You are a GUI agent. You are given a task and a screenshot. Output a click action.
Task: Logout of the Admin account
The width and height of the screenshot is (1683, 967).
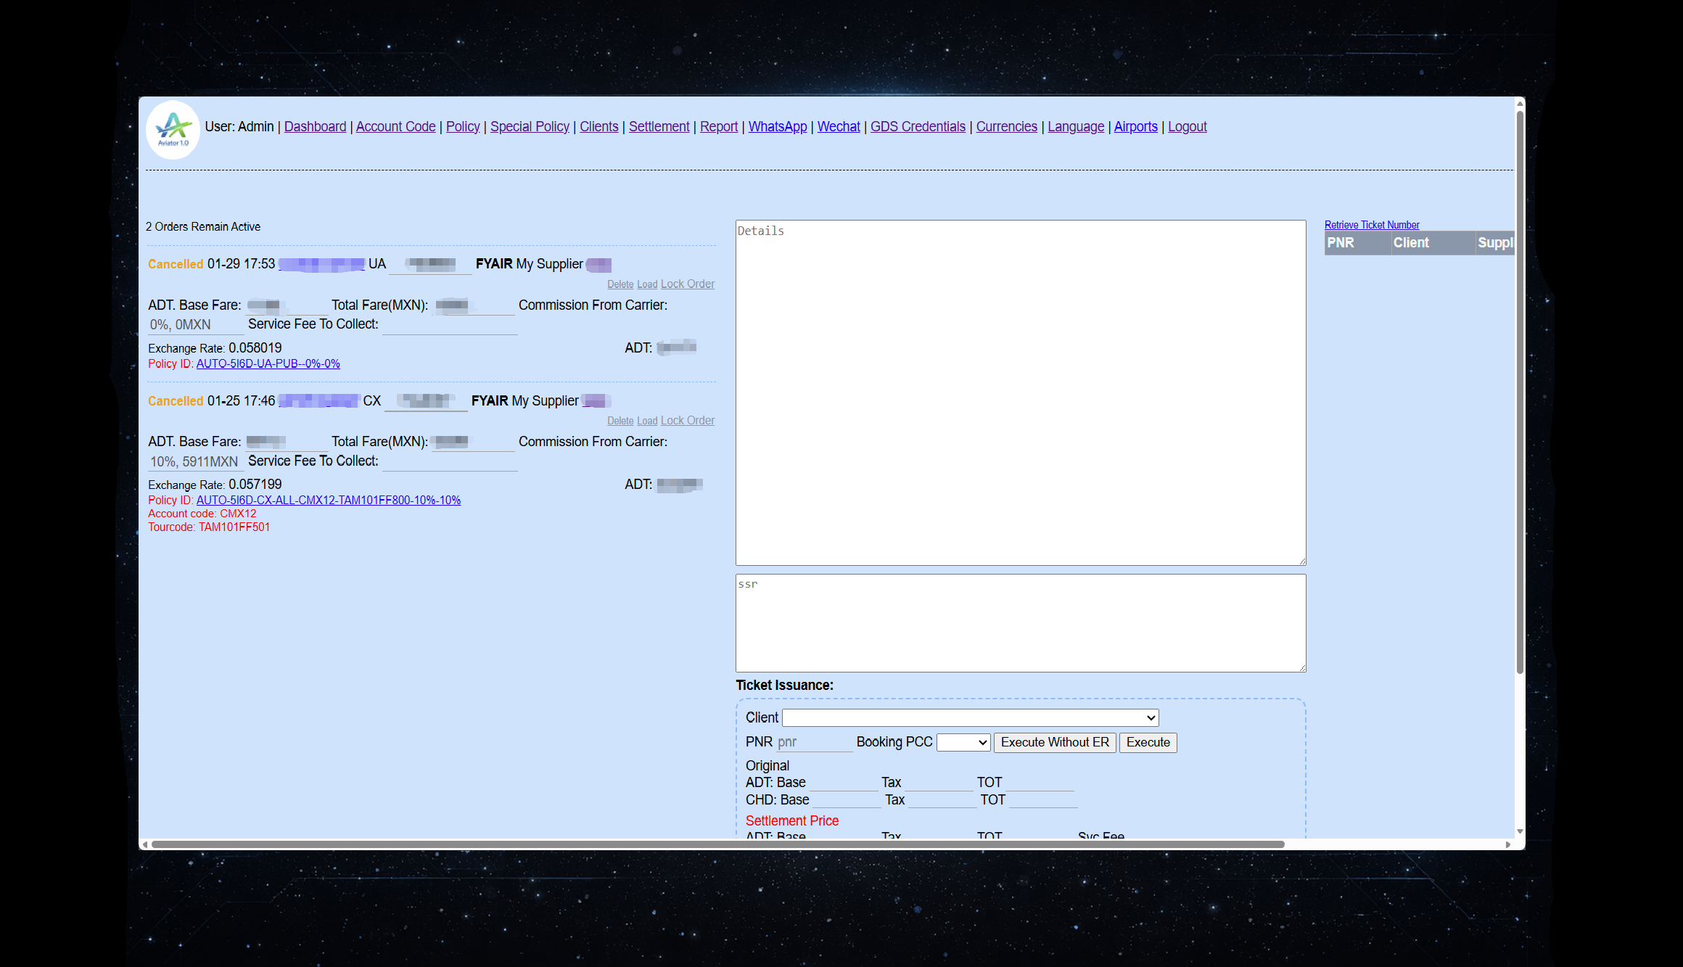point(1188,126)
